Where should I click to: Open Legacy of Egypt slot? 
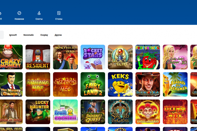pyautogui.click(x=120, y=57)
